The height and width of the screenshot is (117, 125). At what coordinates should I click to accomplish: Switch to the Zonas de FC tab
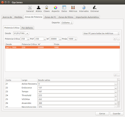click(x=50, y=17)
